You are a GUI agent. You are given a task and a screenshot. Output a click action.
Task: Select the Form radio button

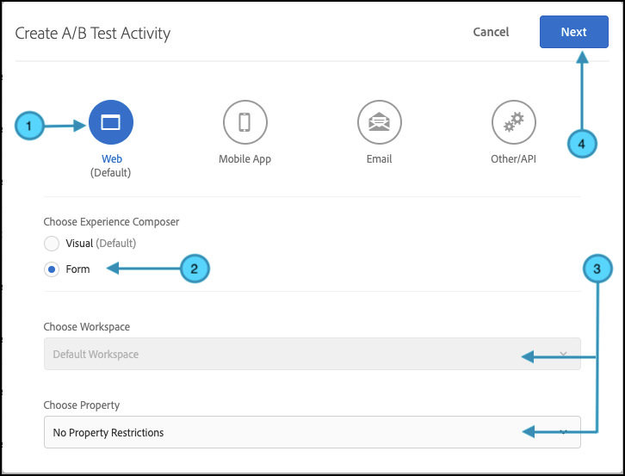tap(52, 269)
